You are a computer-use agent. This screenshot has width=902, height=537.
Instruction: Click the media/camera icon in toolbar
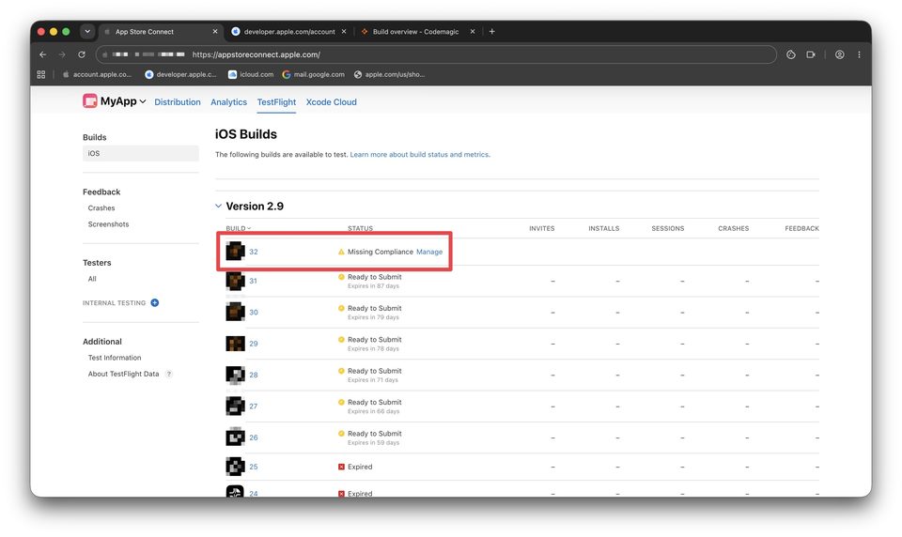(811, 54)
